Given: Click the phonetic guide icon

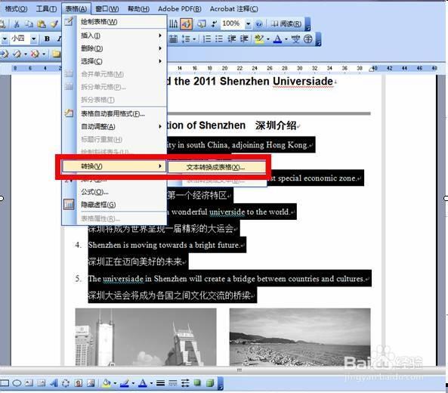Looking at the screenshot, I should 295,39.
